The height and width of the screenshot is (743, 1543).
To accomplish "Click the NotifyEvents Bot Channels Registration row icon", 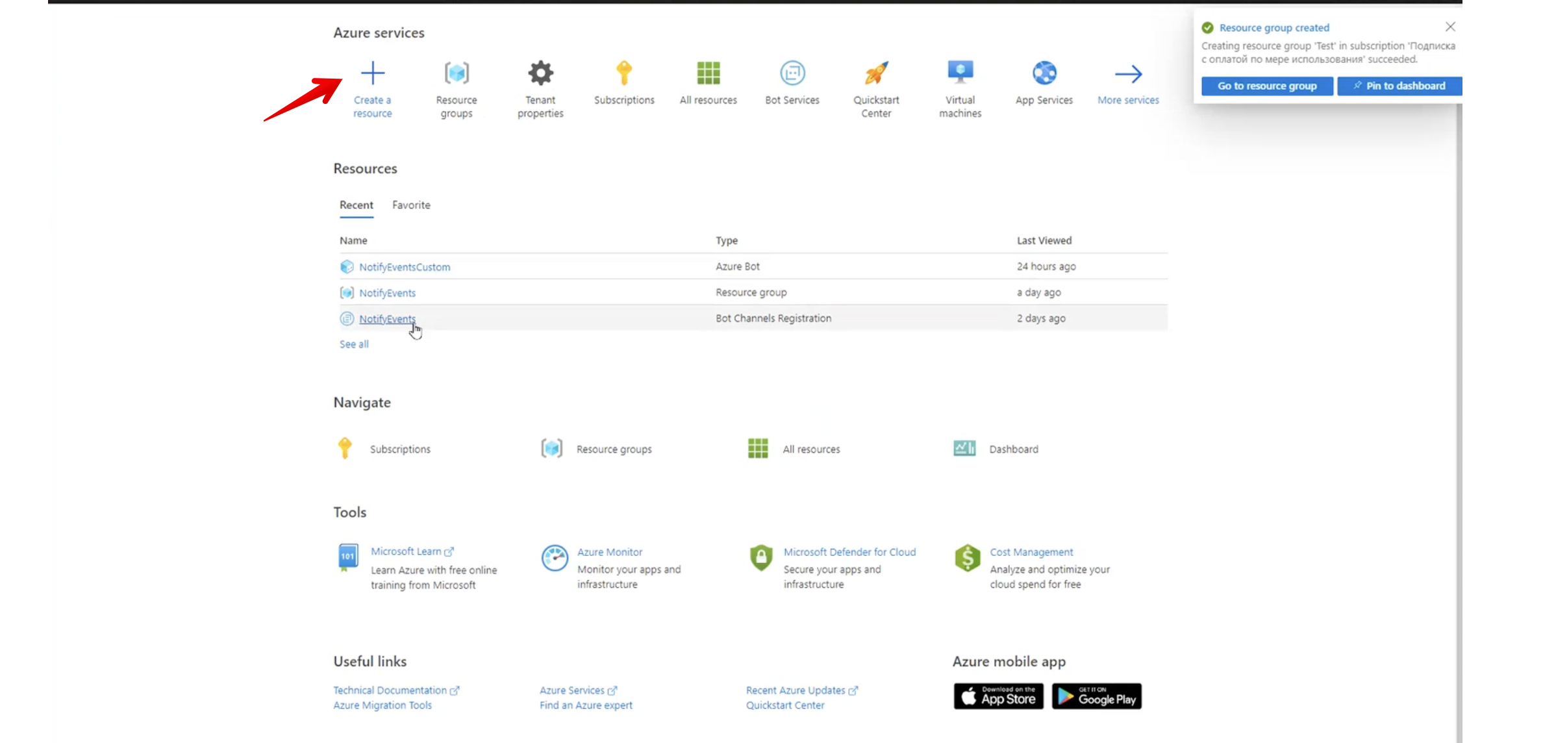I will click(347, 319).
